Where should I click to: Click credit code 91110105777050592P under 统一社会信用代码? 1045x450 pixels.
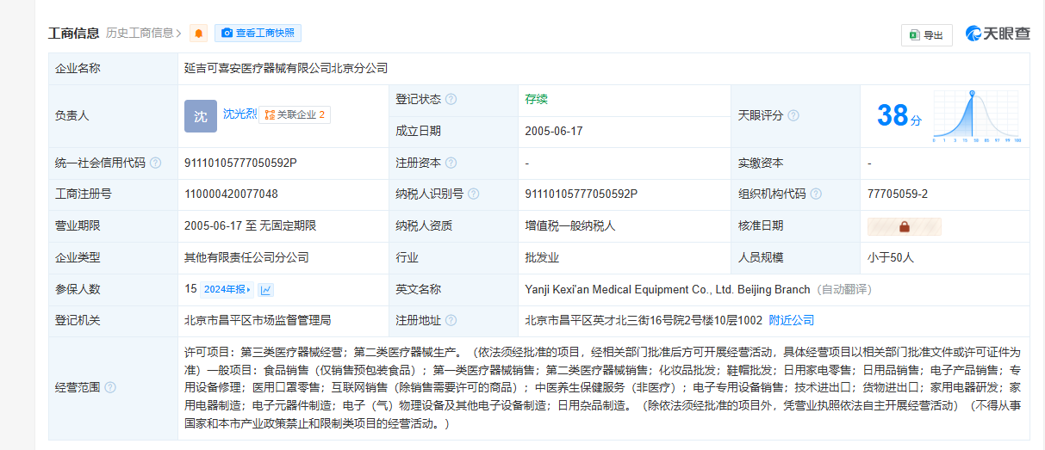(240, 163)
